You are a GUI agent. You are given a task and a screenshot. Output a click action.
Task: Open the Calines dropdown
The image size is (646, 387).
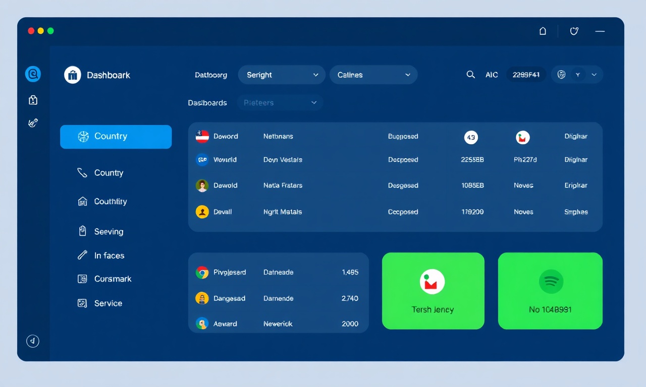[373, 75]
